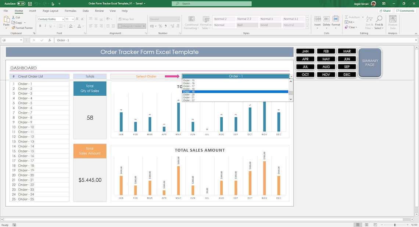Image resolution: width=419 pixels, height=227 pixels.
Task: Open Conditional Formatting options
Action: [191, 22]
